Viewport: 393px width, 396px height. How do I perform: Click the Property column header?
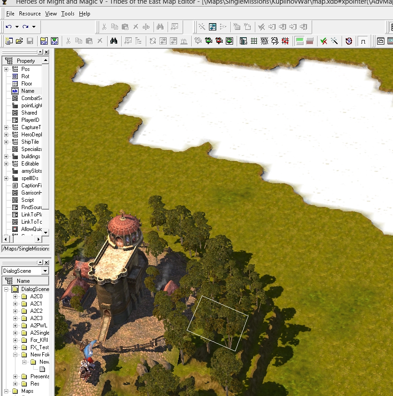22,61
